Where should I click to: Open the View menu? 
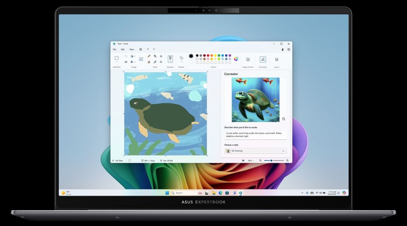(131, 49)
